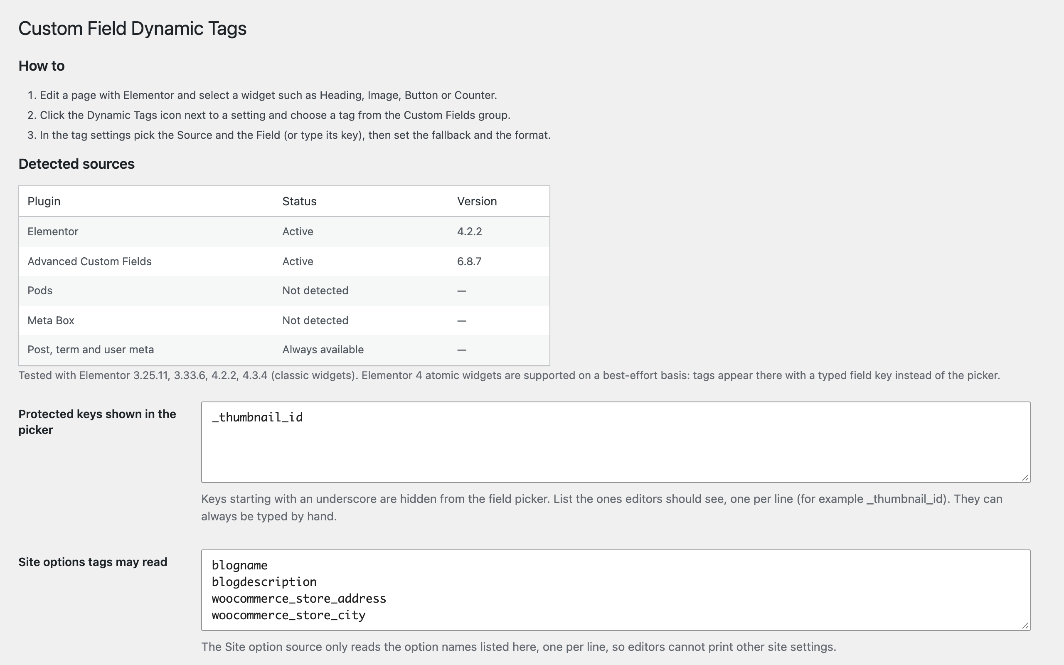The height and width of the screenshot is (665, 1064).
Task: Click the blogname line in textarea
Action: [240, 566]
